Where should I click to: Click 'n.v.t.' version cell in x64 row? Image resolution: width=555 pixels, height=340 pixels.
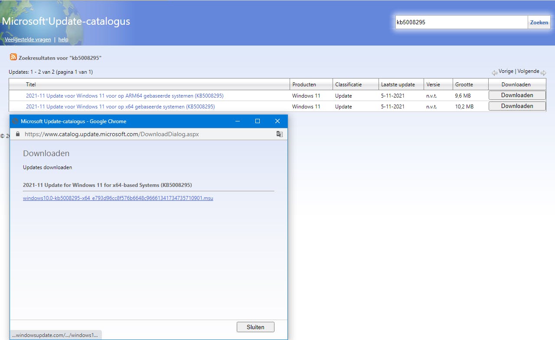[x=432, y=107]
